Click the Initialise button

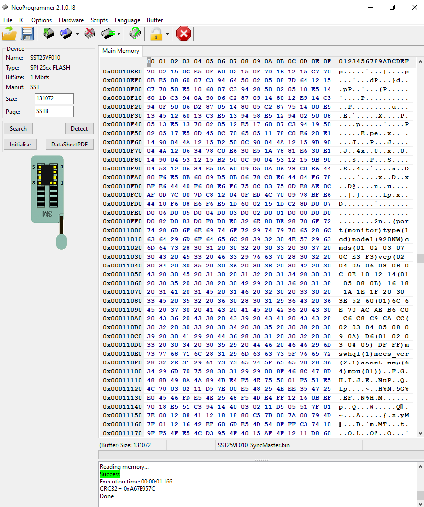[20, 144]
